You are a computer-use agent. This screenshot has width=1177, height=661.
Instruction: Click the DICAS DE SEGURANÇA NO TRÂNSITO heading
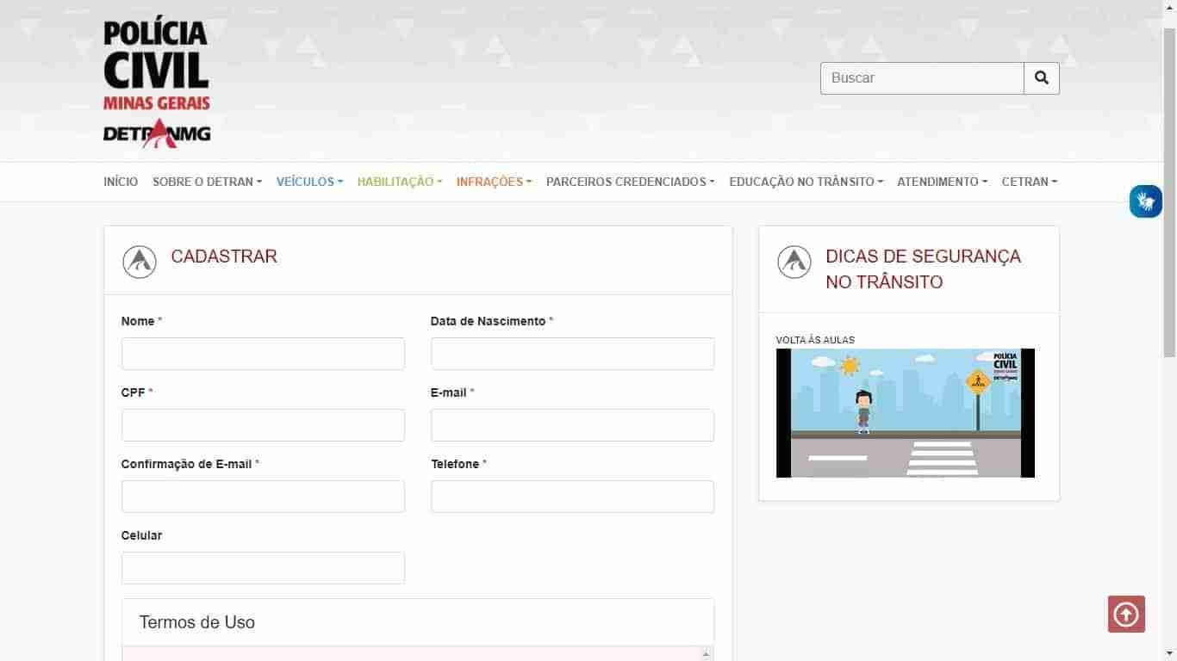923,269
